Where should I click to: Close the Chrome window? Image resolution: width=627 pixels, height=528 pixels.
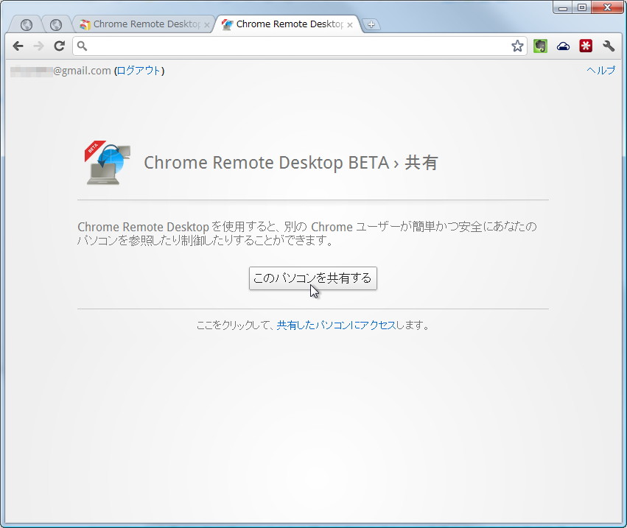coord(607,7)
